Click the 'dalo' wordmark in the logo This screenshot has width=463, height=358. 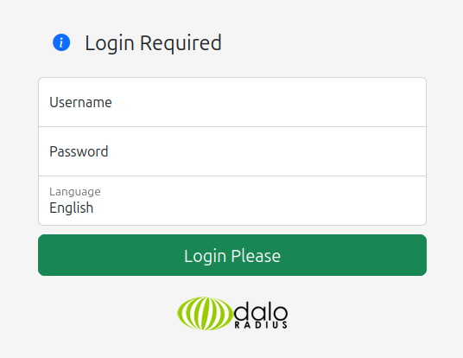click(x=261, y=311)
